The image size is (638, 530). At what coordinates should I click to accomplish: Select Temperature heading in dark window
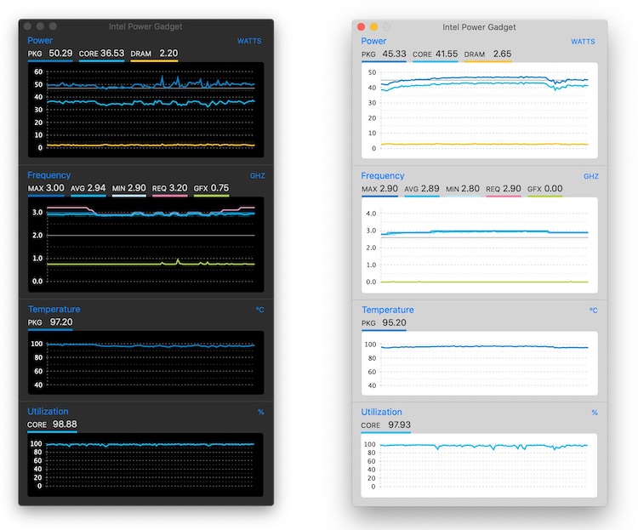coord(54,310)
